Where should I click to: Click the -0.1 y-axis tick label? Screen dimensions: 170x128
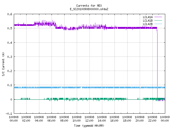9,114
